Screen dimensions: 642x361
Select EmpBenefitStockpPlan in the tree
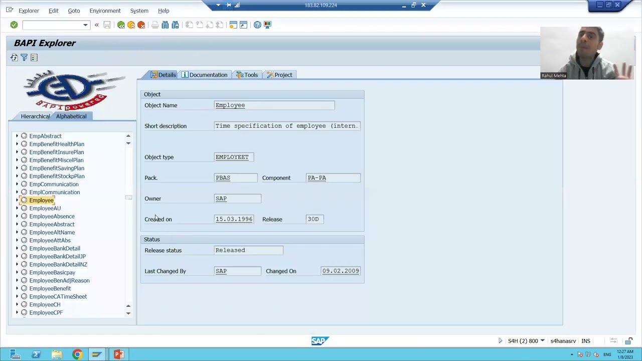point(57,176)
